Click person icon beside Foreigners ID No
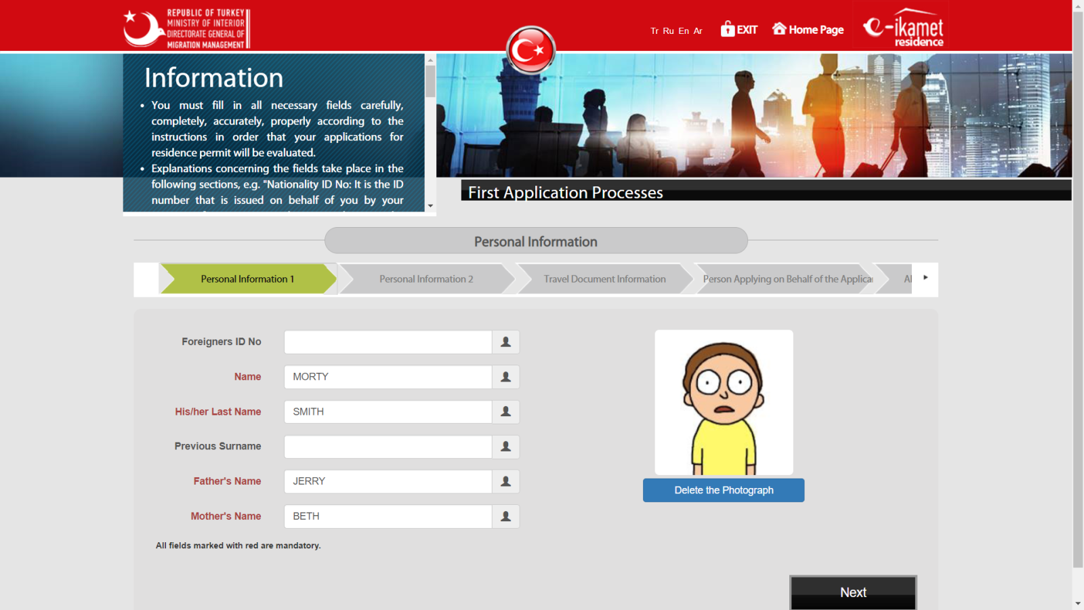The image size is (1084, 610). (x=505, y=342)
